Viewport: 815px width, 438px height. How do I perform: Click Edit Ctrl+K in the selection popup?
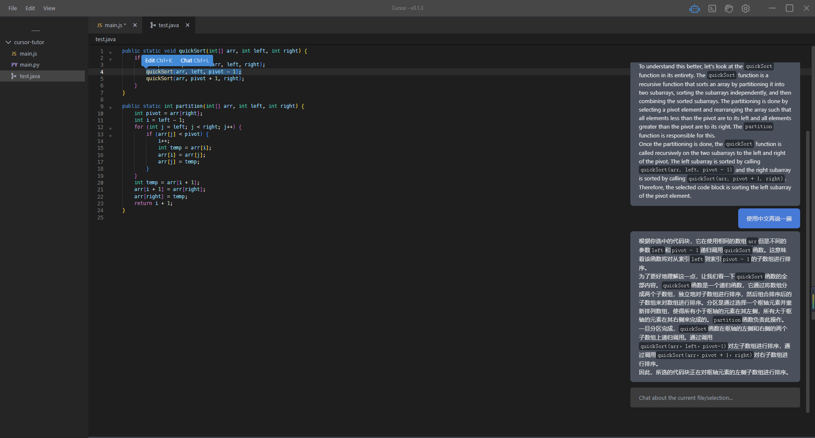click(159, 61)
